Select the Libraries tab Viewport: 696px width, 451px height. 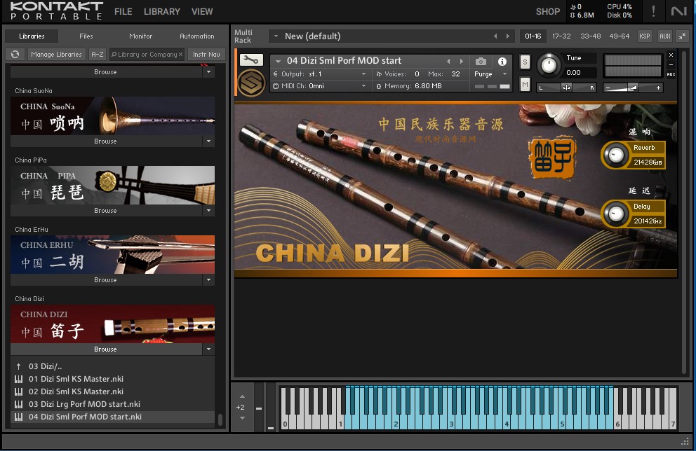click(32, 36)
